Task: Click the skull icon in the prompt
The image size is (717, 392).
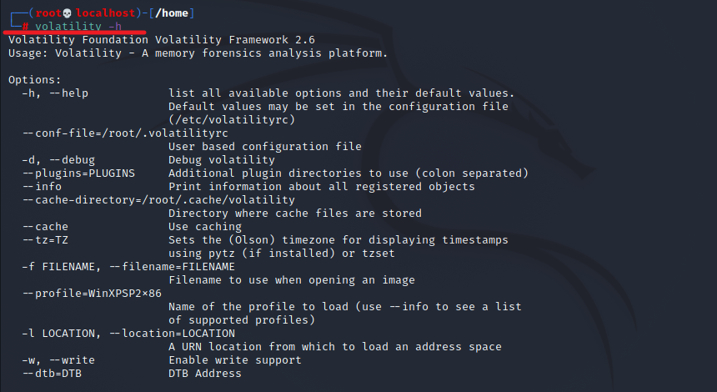Action: [x=68, y=13]
